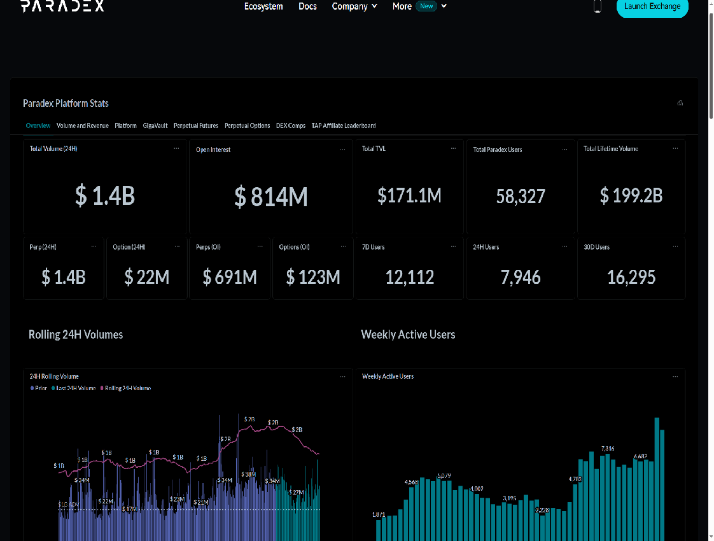Toggle the Prior legend series
Viewport: 714px width, 541px height.
(x=39, y=388)
